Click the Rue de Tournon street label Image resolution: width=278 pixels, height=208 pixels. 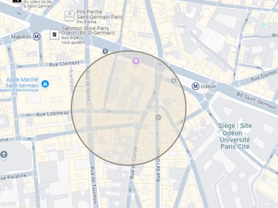(x=93, y=185)
